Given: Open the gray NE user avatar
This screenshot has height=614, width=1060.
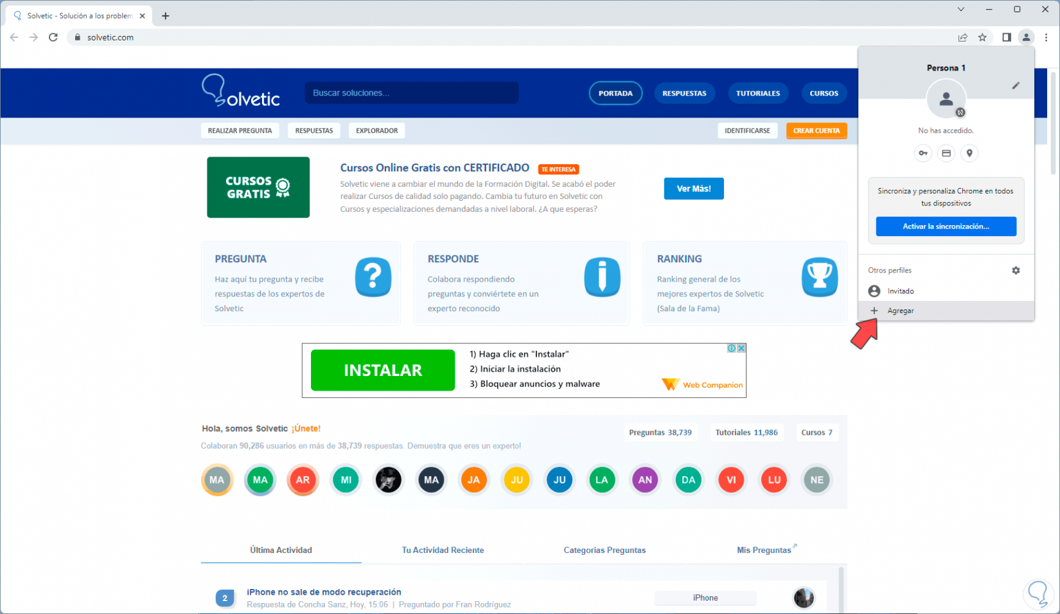Looking at the screenshot, I should (x=817, y=480).
